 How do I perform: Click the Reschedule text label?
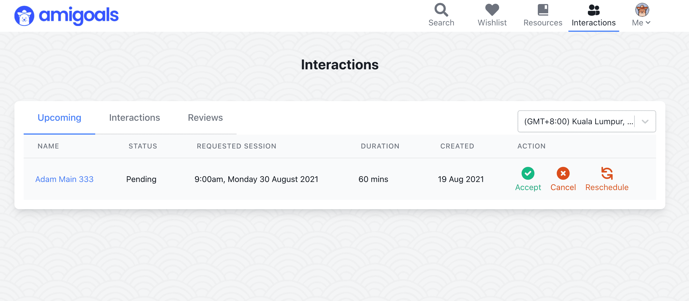coord(607,187)
